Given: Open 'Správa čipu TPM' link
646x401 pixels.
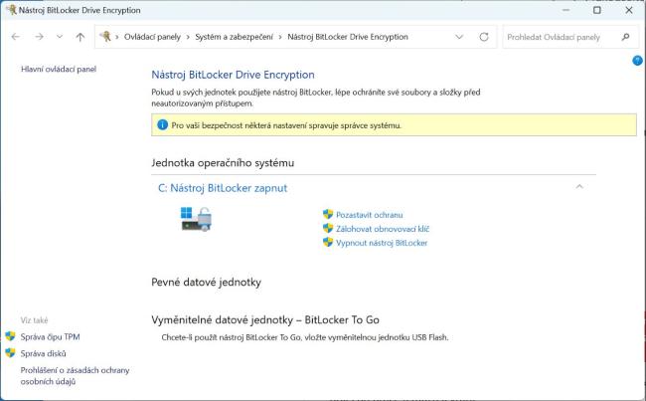Looking at the screenshot, I should pyautogui.click(x=50, y=337).
